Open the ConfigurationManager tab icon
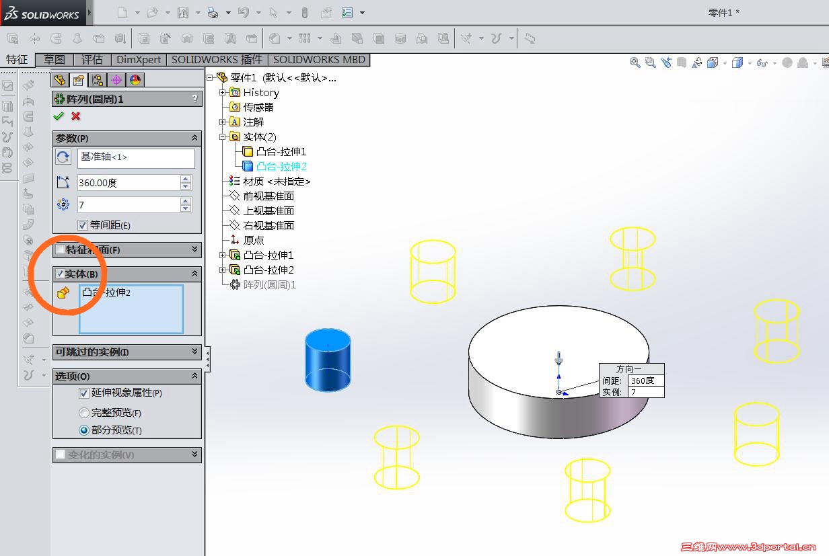The width and height of the screenshot is (829, 556). pyautogui.click(x=98, y=80)
